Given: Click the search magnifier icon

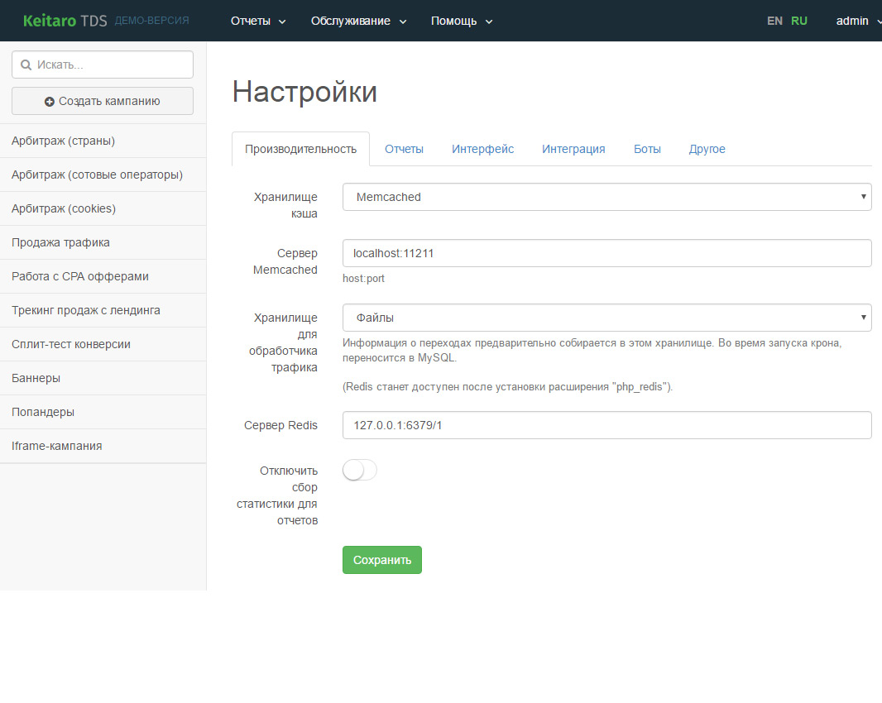Looking at the screenshot, I should pyautogui.click(x=26, y=65).
